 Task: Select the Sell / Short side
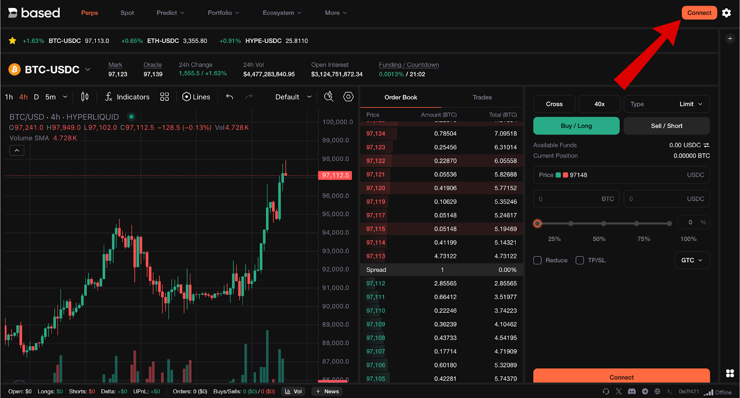pyautogui.click(x=666, y=126)
